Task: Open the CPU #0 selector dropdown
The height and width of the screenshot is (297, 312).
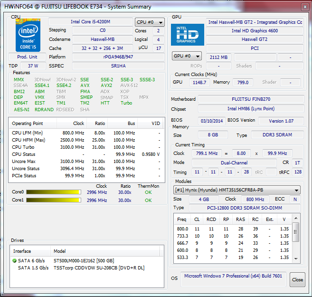Action: click(150, 22)
